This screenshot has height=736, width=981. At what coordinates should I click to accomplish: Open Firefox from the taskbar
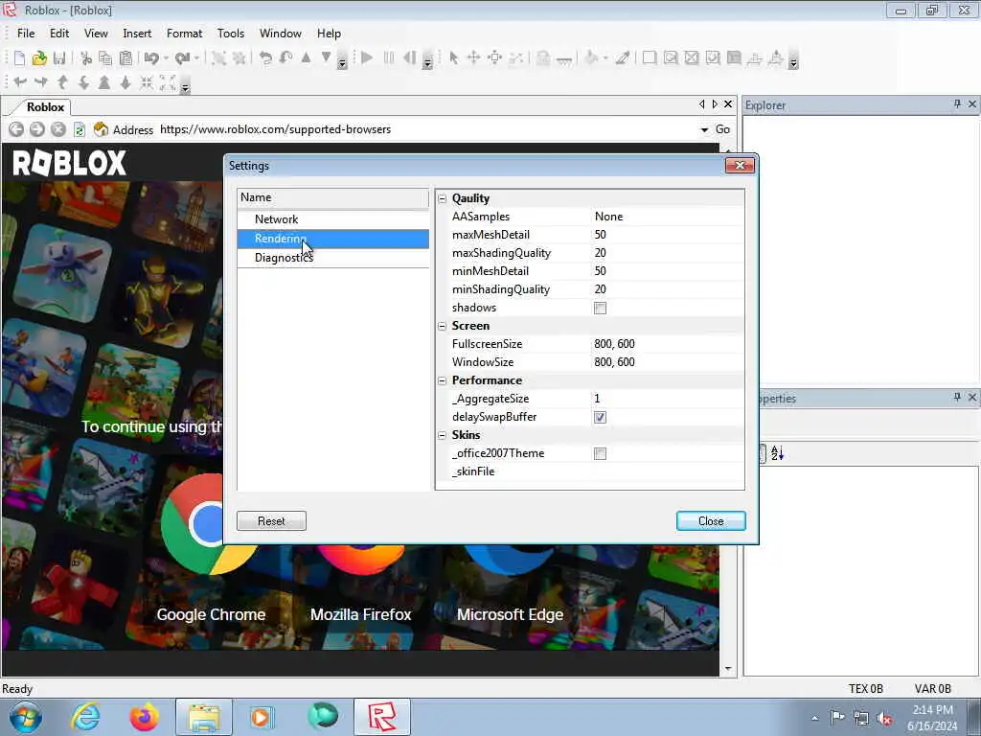click(144, 717)
